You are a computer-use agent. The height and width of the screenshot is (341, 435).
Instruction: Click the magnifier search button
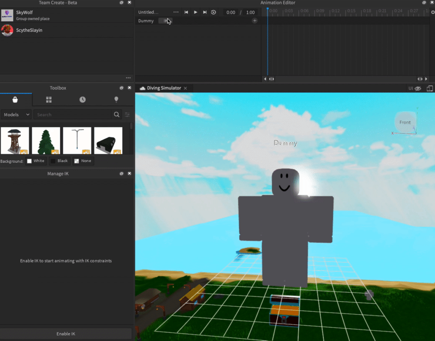[117, 115]
